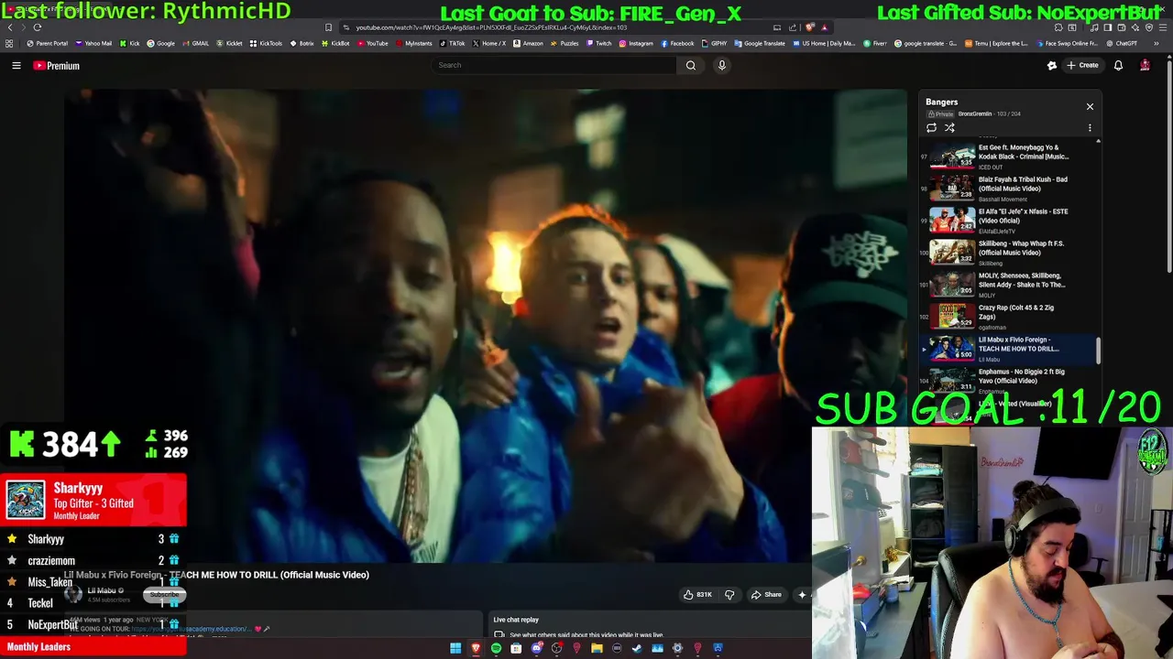Open BronxGremlin channel link in playlist

975,114
